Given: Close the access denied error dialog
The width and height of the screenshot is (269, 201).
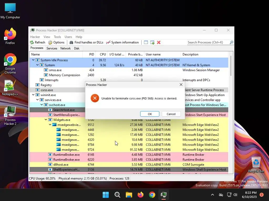Looking at the screenshot, I should [x=181, y=85].
